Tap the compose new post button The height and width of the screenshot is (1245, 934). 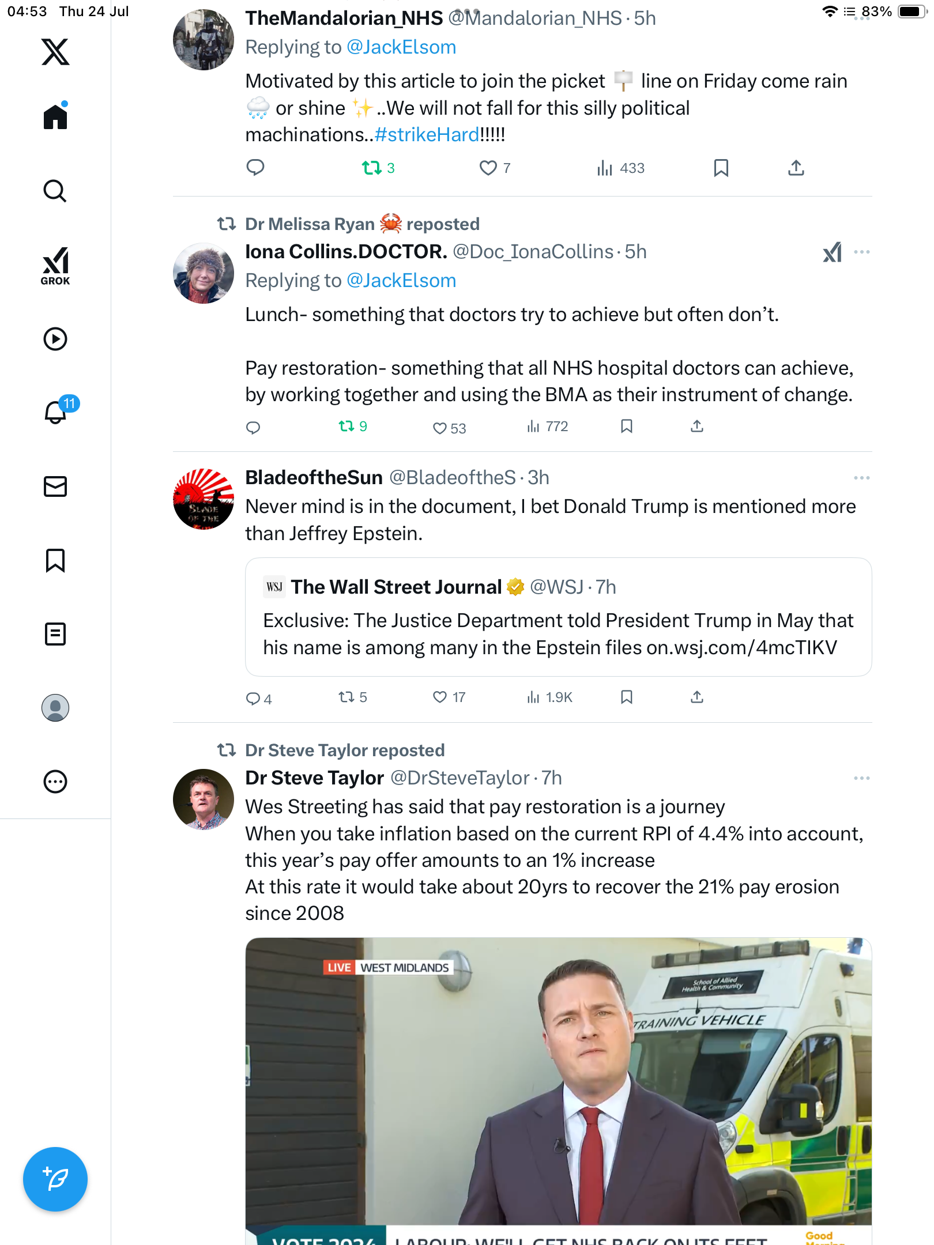(55, 1179)
